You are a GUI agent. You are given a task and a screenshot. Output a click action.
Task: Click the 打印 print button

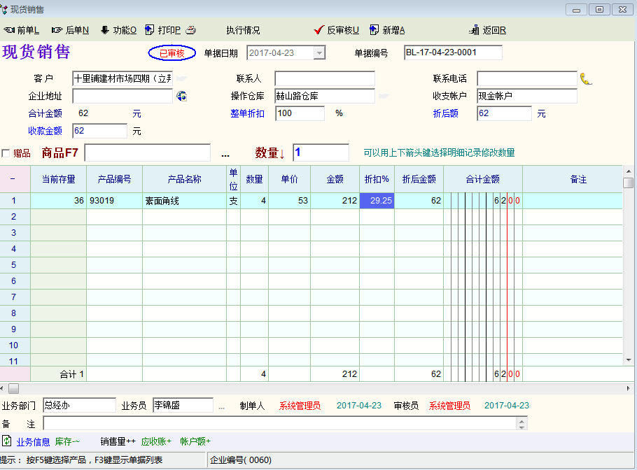click(x=163, y=30)
